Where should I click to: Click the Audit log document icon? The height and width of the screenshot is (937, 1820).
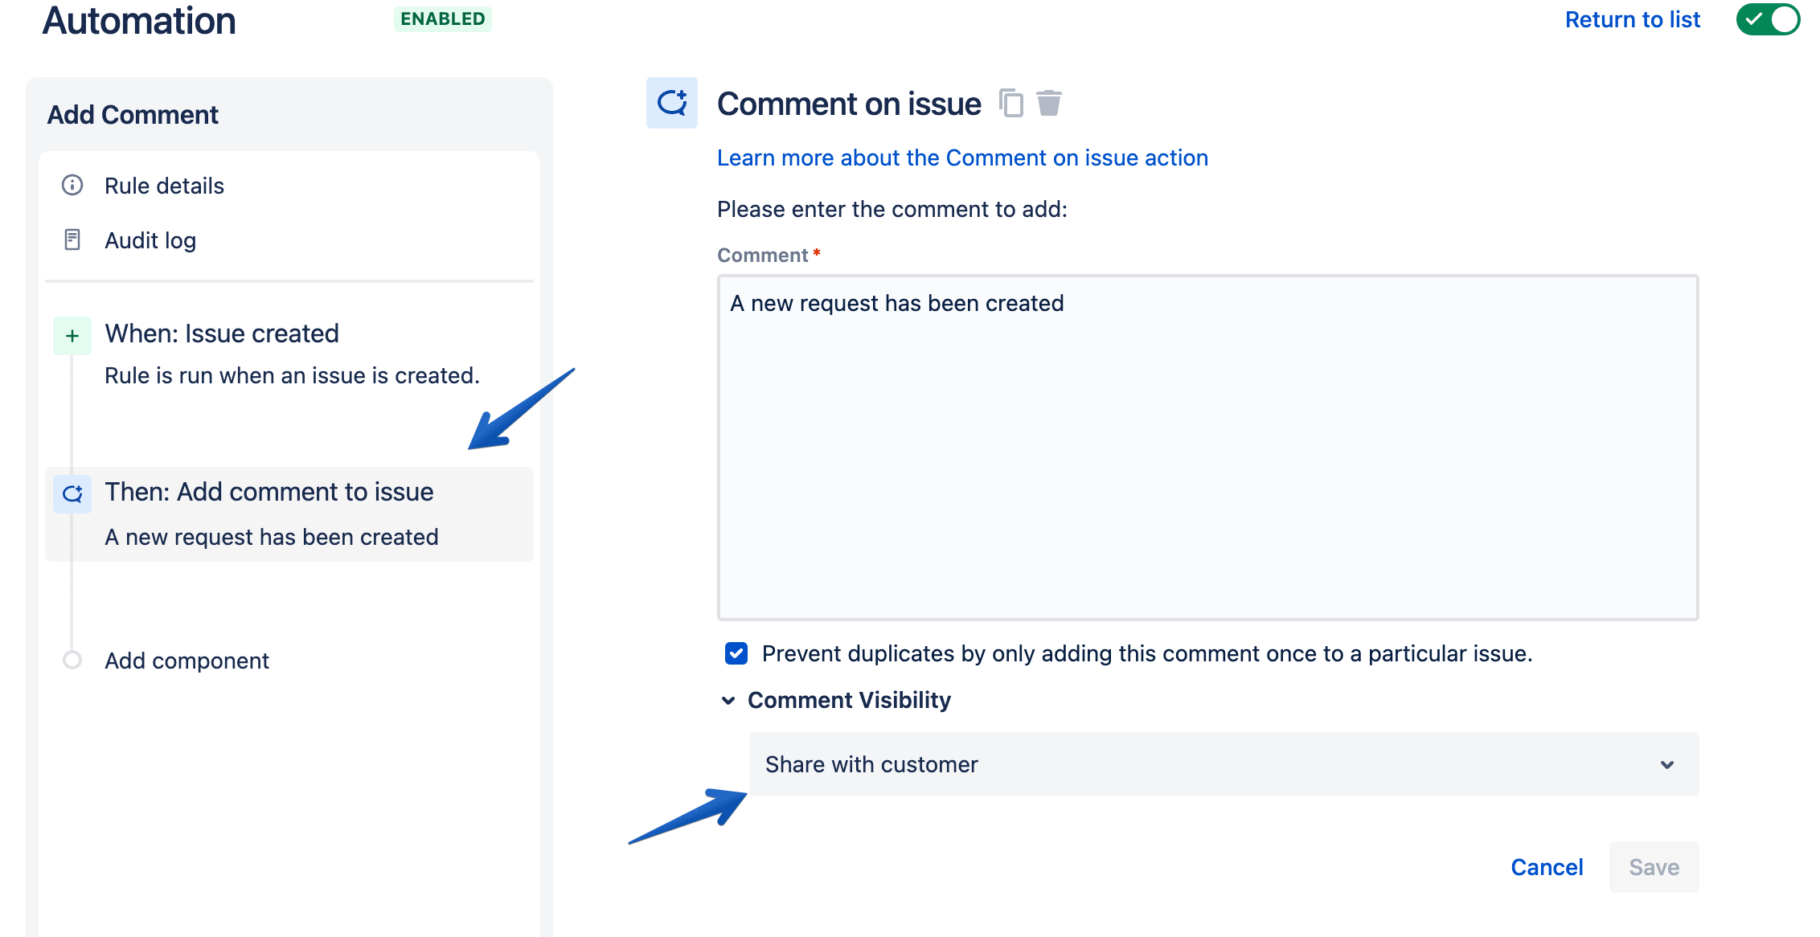pyautogui.click(x=72, y=239)
